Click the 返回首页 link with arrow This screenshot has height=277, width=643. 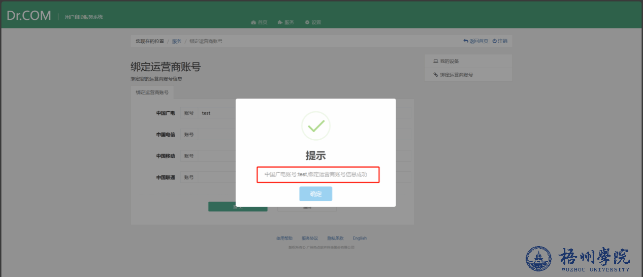tap(476, 41)
